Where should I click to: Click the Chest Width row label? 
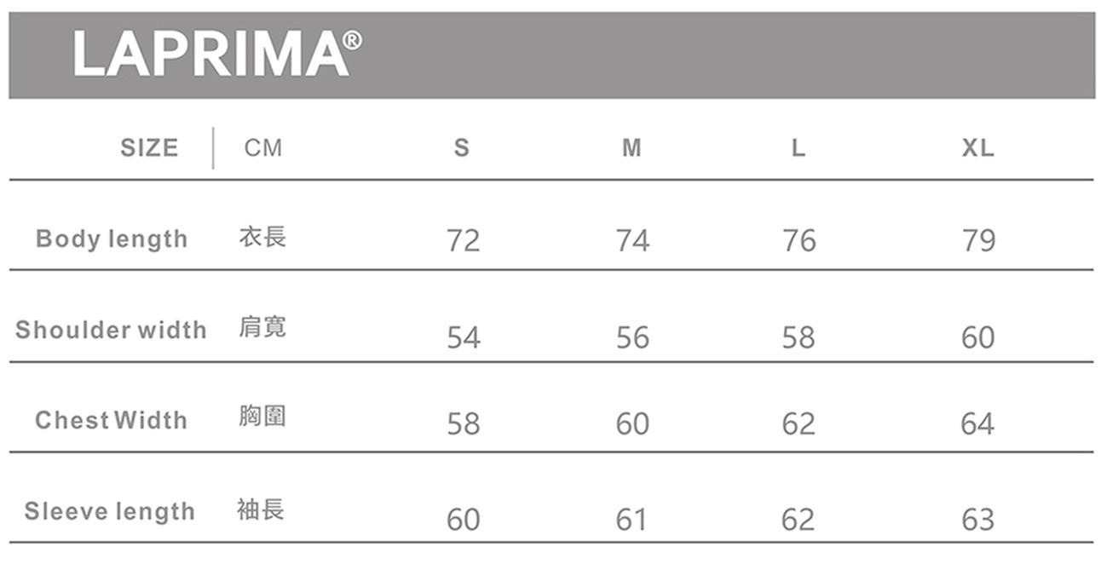[111, 420]
